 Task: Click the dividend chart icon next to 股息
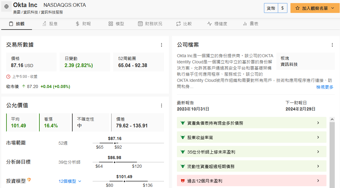pyautogui.click(x=44, y=24)
